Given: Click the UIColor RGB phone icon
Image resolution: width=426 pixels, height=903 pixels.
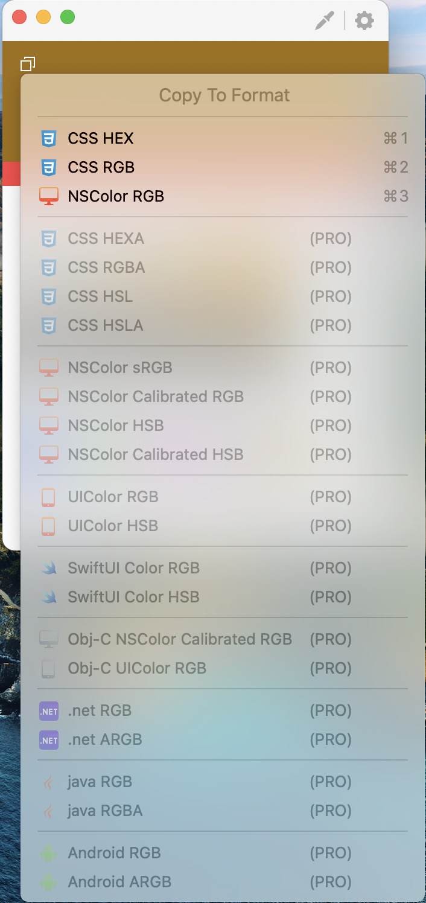Looking at the screenshot, I should 48,497.
